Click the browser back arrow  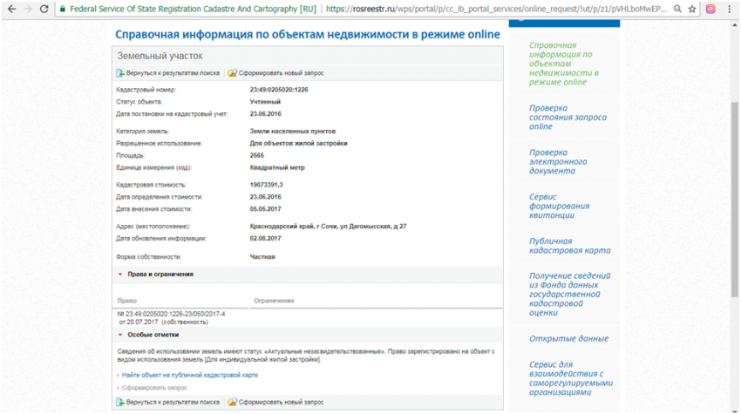click(10, 9)
